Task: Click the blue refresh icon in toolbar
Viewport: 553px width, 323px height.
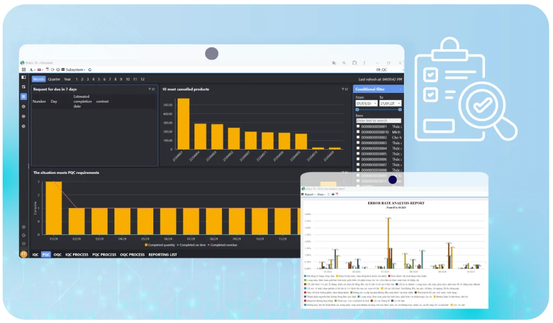Action: (90, 70)
